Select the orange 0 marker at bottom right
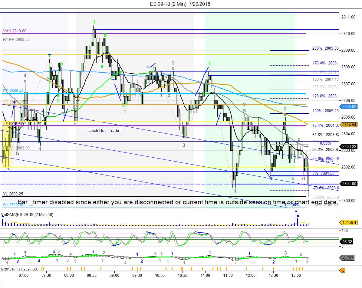362x288 pixels. 343,270
